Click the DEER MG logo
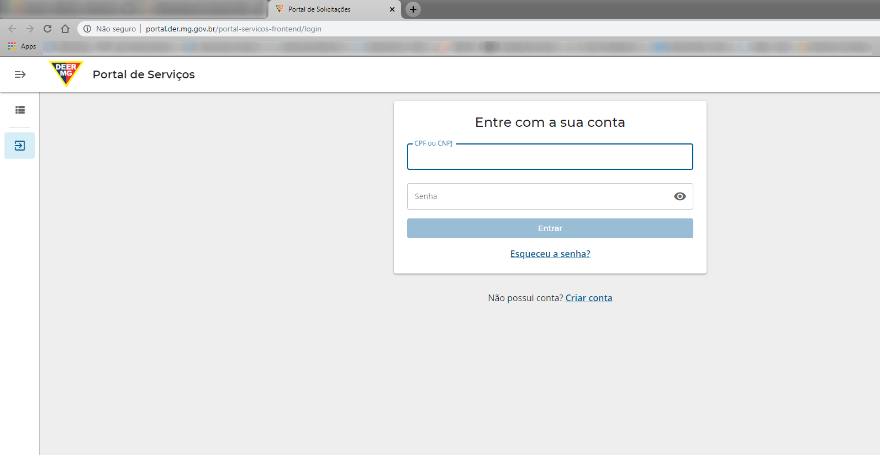Viewport: 880px width, 455px height. pyautogui.click(x=66, y=73)
